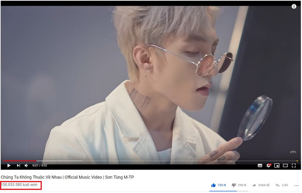302x193 pixels.
Task: Open the three-dot more actions menu
Action: tap(296, 186)
